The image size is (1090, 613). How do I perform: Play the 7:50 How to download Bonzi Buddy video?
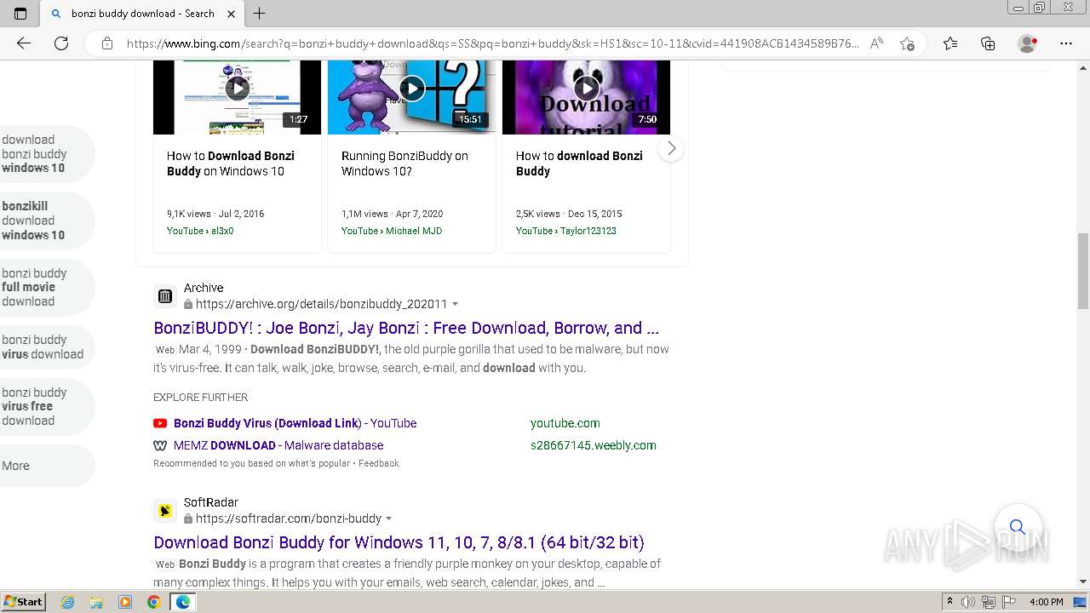point(586,88)
